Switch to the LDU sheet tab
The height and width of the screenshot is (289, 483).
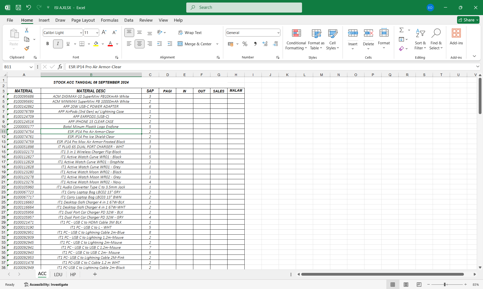click(58, 274)
